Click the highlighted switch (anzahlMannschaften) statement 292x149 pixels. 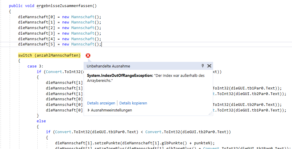[49, 55]
